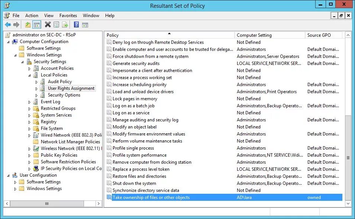This screenshot has height=219, width=355.
Task: Expand the System Services node
Action: click(29, 115)
